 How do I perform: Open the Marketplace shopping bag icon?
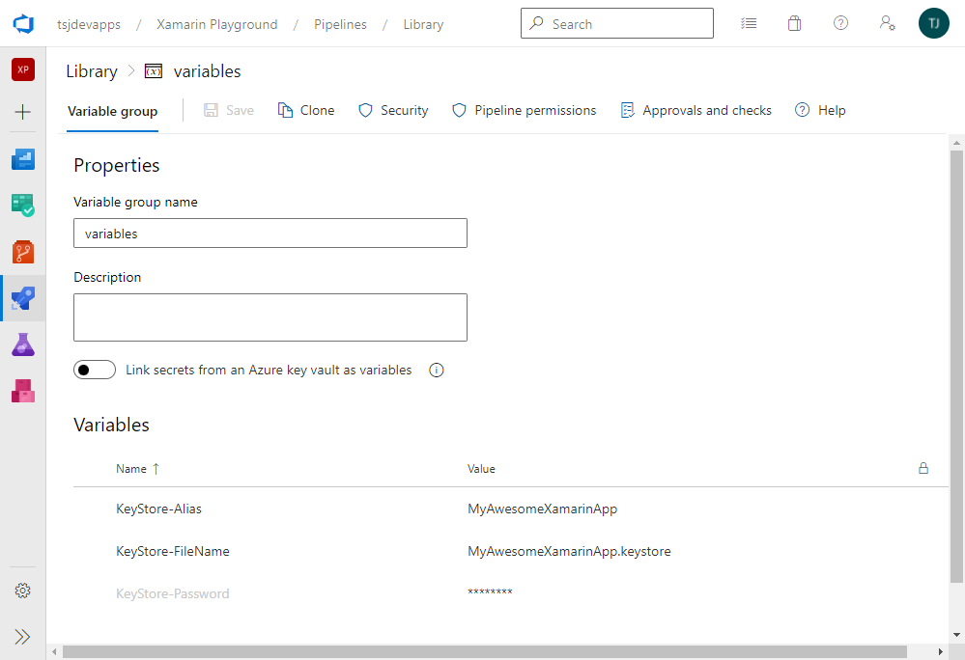point(794,24)
